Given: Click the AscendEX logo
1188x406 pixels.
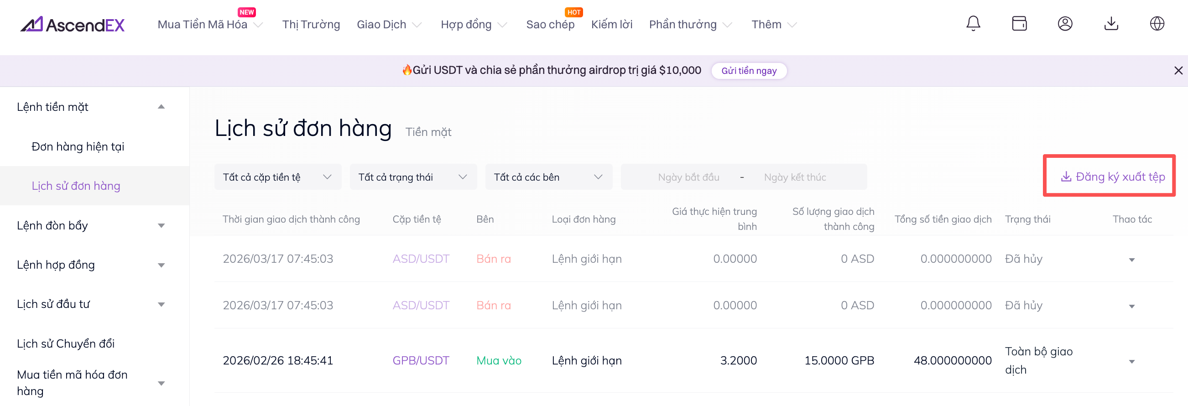Looking at the screenshot, I should pos(73,25).
